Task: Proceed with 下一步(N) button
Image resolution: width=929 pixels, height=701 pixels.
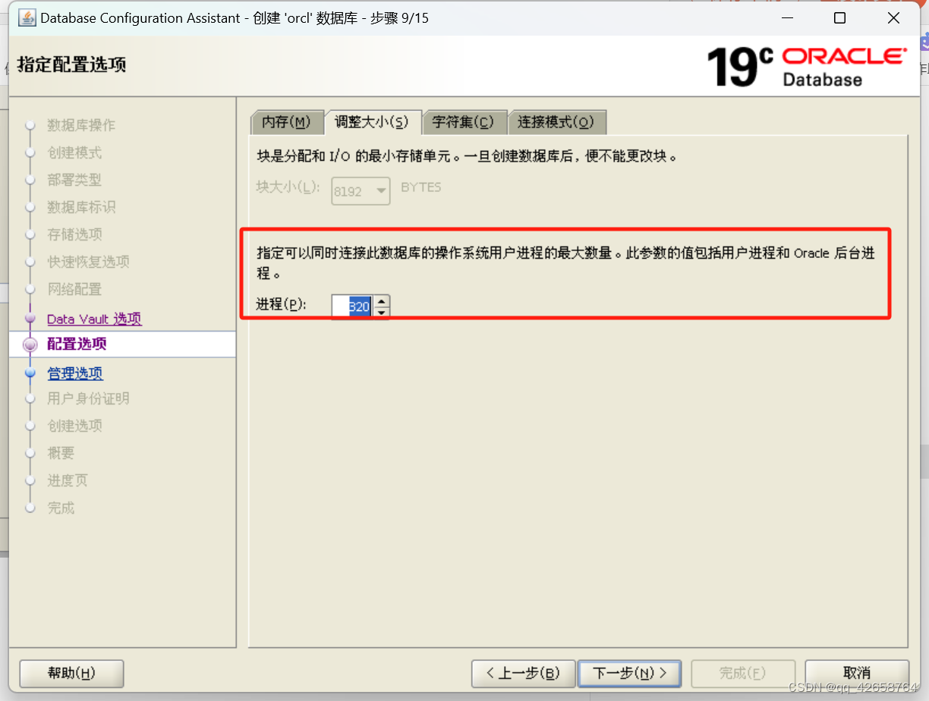Action: [x=629, y=673]
